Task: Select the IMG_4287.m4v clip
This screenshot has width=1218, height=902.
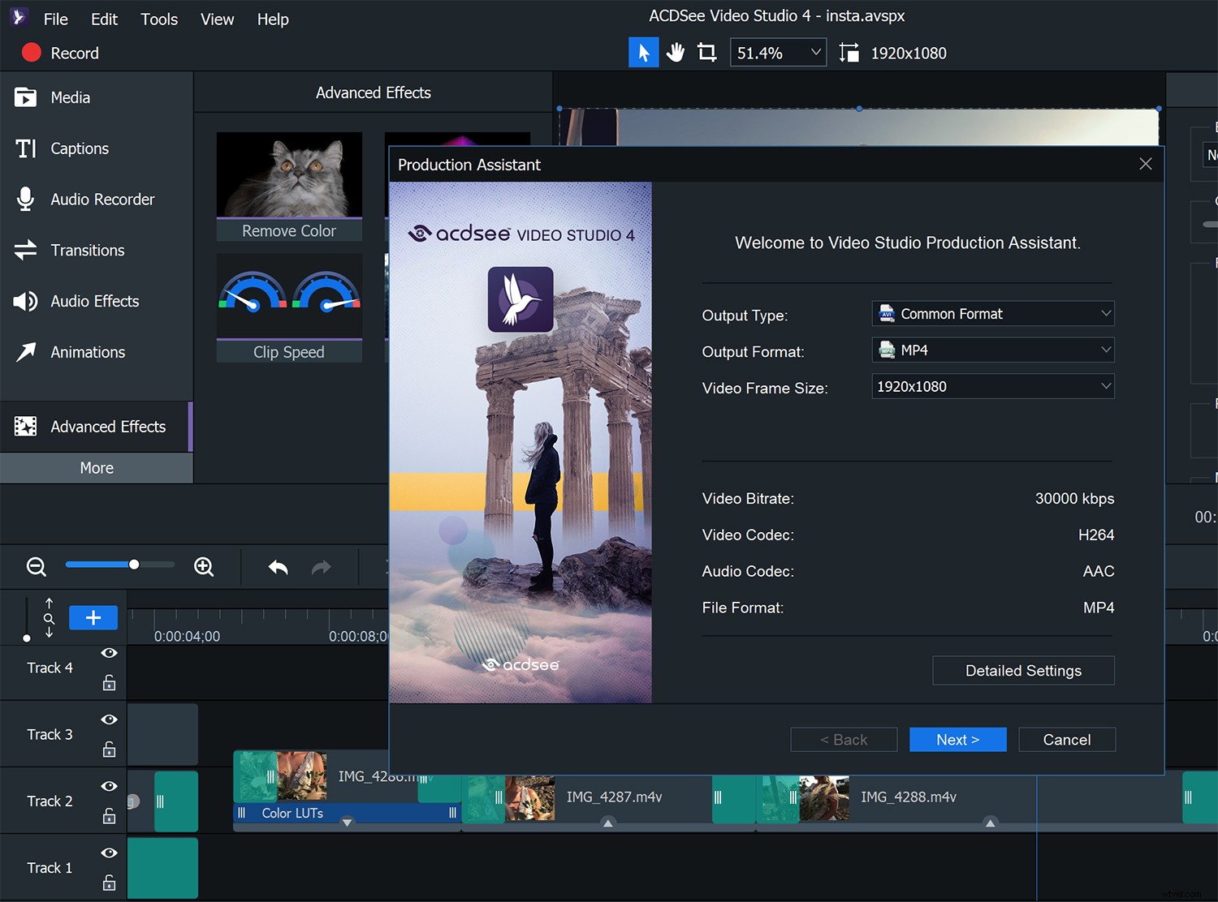Action: pyautogui.click(x=617, y=797)
